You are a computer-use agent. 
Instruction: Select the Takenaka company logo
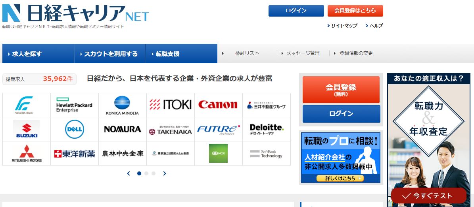tap(171, 130)
